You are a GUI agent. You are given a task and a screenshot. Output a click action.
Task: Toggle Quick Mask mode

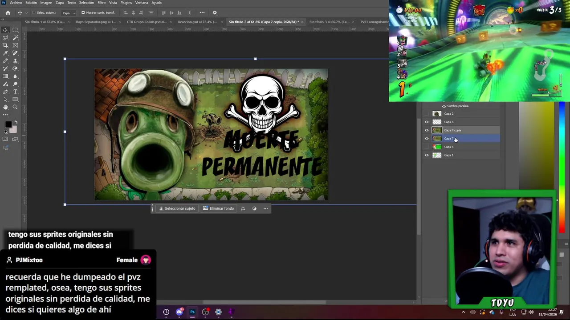[x=5, y=139]
